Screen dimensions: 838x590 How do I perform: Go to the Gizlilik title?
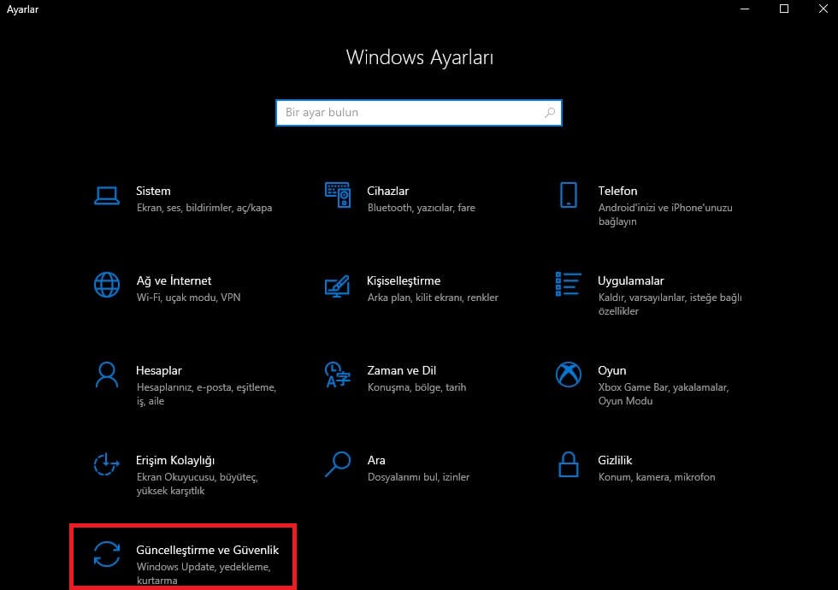[x=615, y=460]
